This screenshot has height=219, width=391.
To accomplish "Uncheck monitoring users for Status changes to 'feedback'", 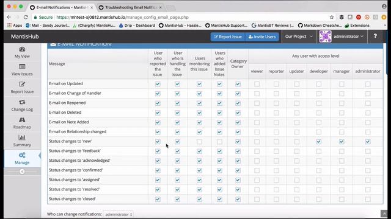I will click(x=199, y=151).
